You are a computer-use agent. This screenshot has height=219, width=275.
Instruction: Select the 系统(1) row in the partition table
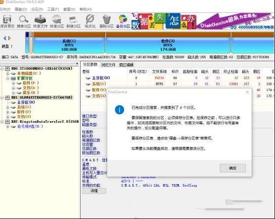click(178, 84)
